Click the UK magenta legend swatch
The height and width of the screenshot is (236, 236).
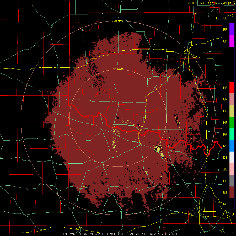click(x=232, y=41)
